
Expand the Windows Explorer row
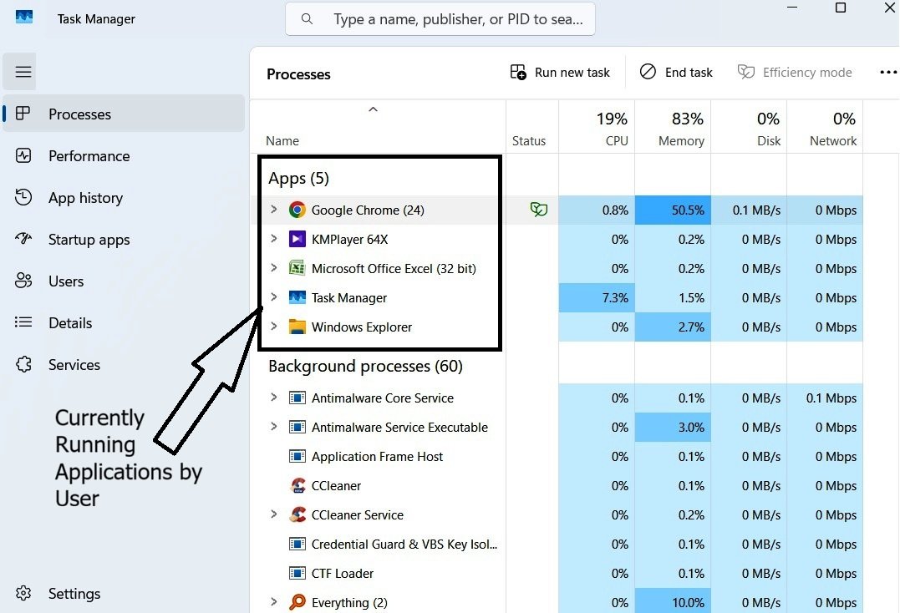(274, 327)
